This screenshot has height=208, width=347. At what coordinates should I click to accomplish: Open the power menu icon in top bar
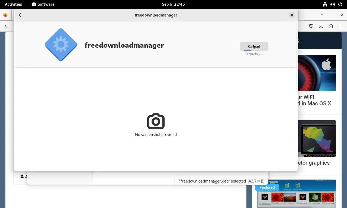(340, 4)
